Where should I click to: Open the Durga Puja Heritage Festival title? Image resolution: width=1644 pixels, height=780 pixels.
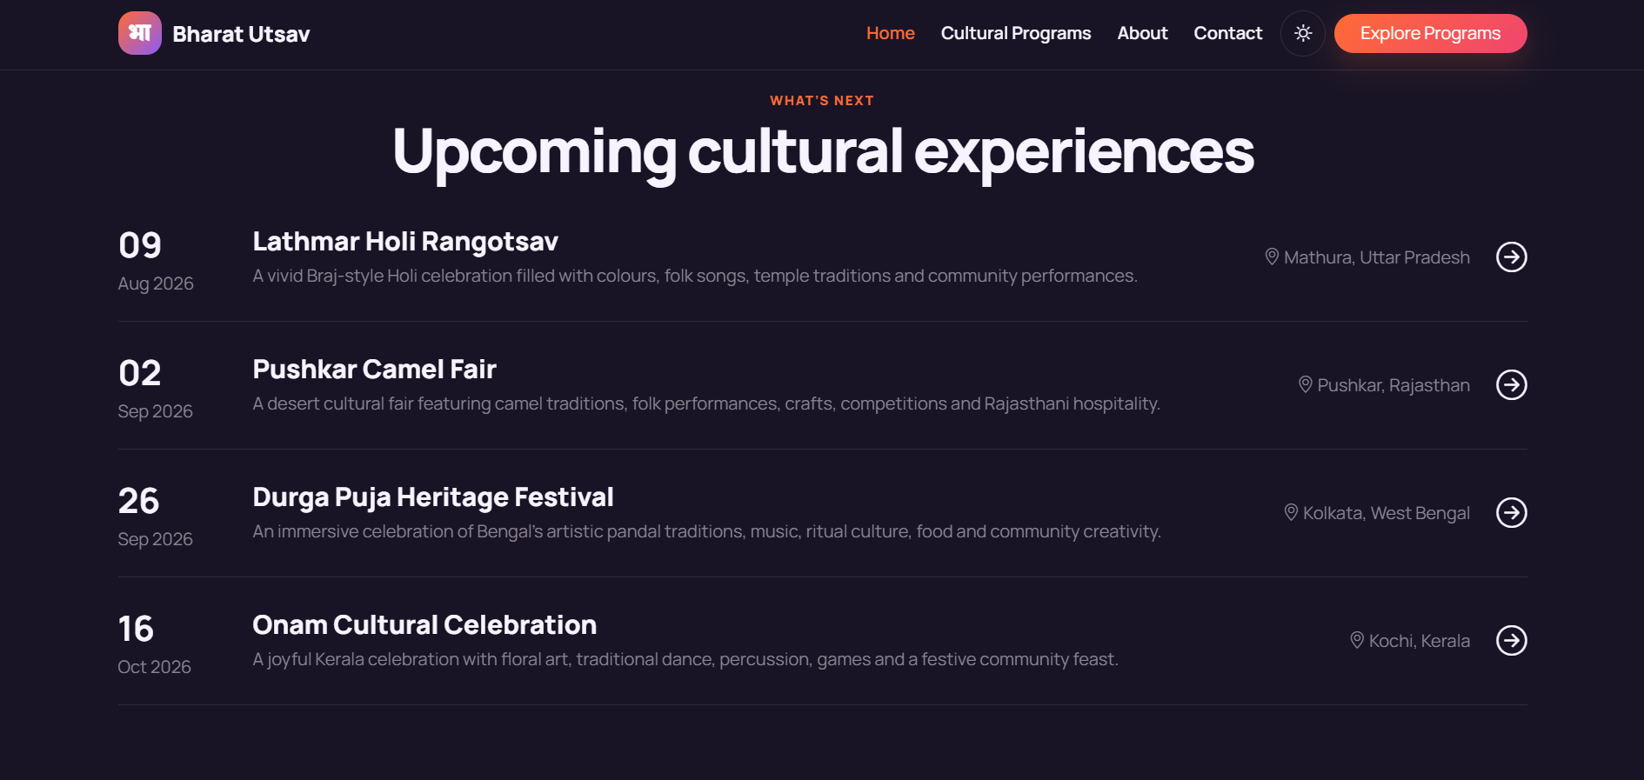(433, 497)
